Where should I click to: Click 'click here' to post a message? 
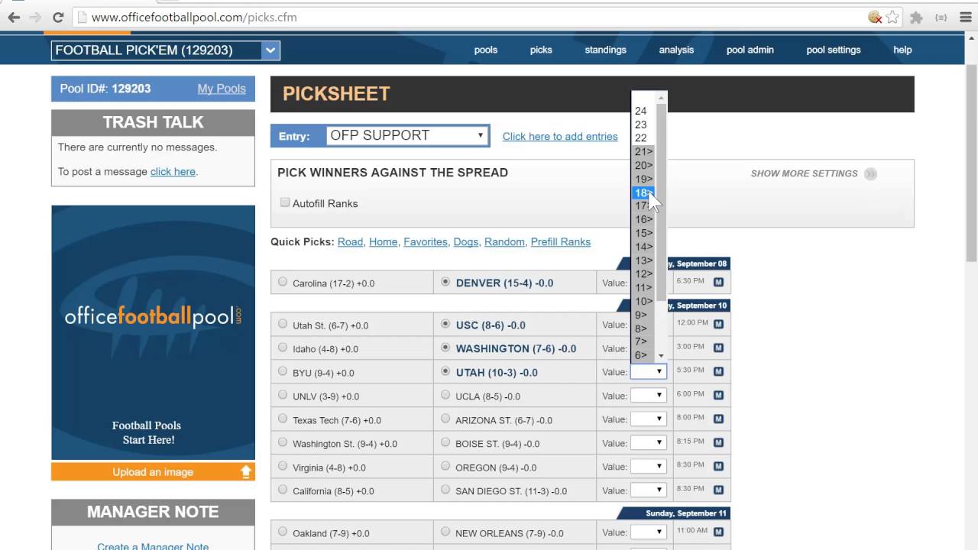(173, 172)
